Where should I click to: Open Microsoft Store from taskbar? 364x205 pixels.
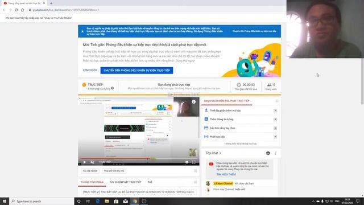[116, 201]
